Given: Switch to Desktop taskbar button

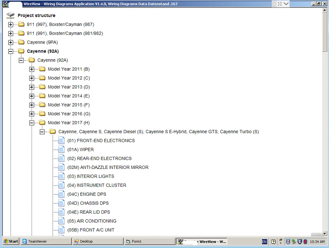Looking at the screenshot, I should (x=98, y=241).
